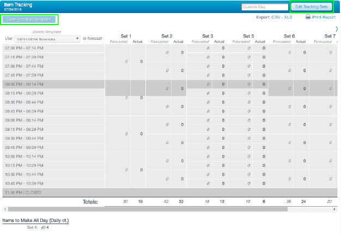Click the horizontal scrollbar thumb
Image resolution: width=341 pixels, height=235 pixels.
[x=148, y=209]
